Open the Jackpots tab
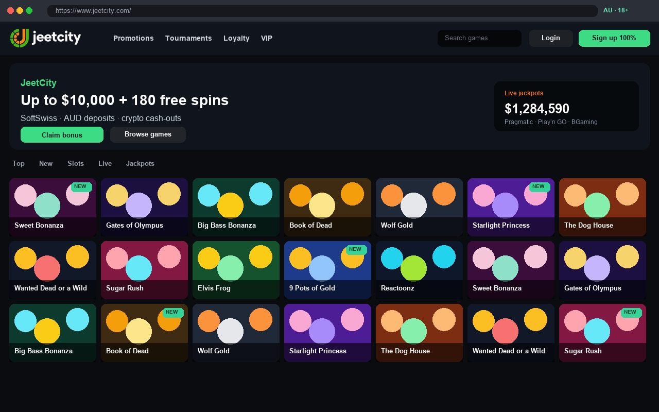This screenshot has height=412, width=659. click(140, 163)
